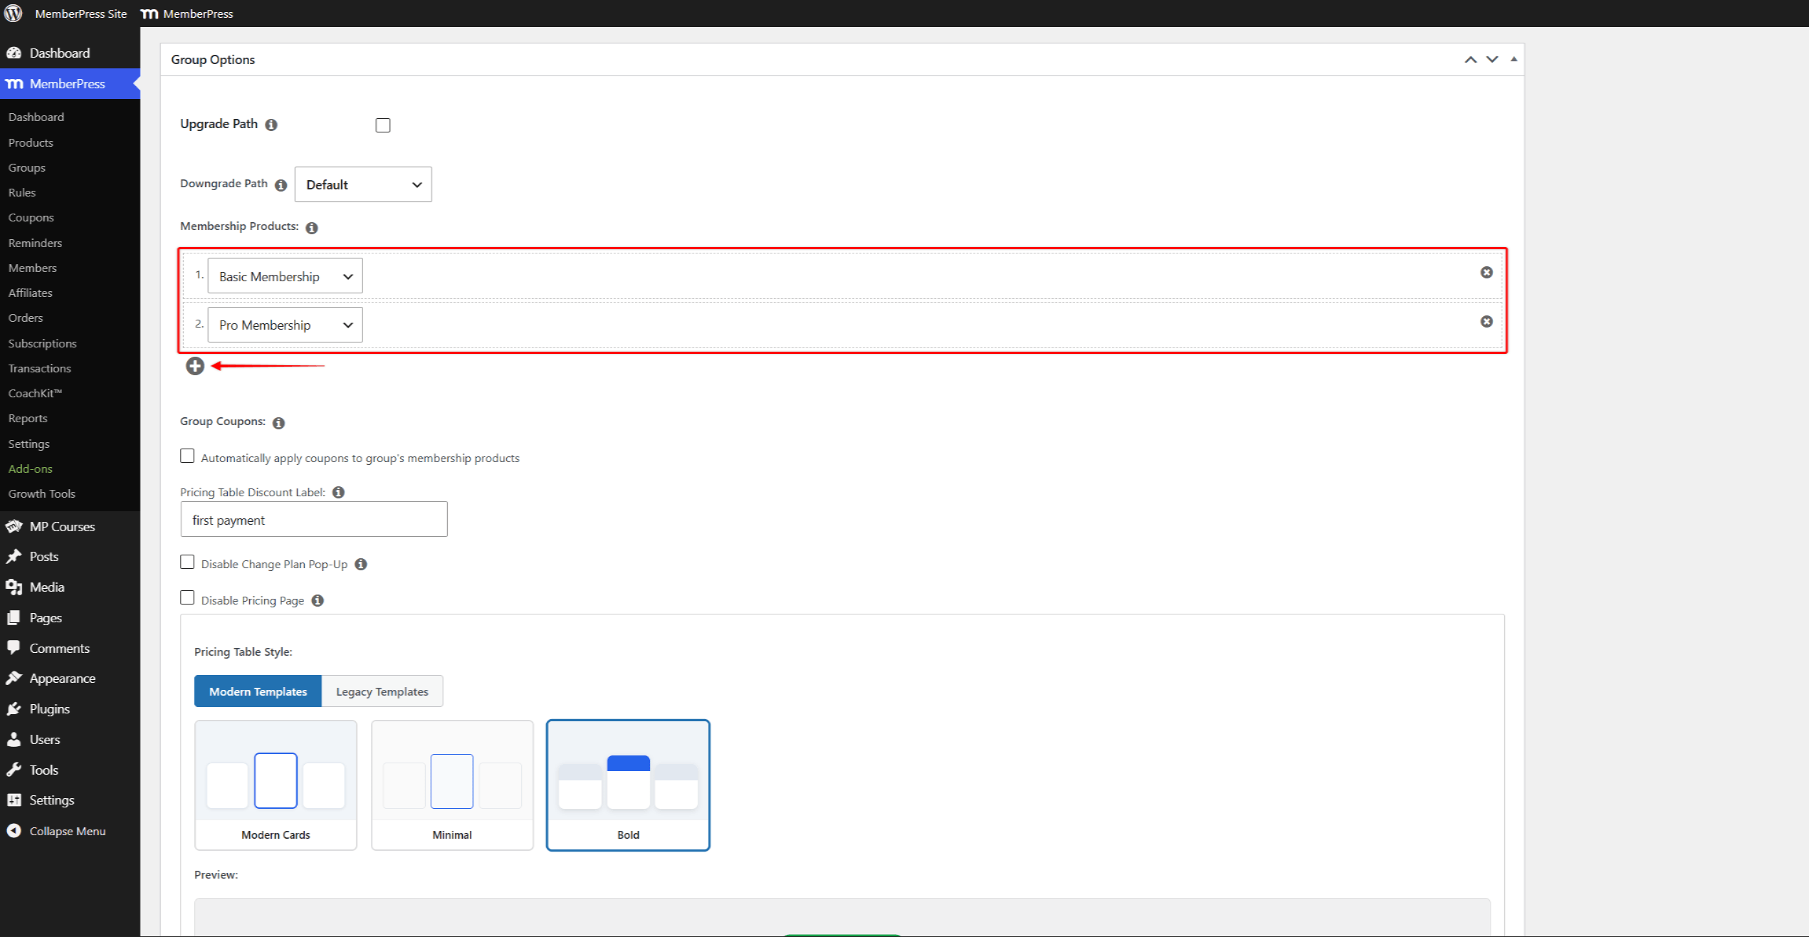The height and width of the screenshot is (937, 1809).
Task: Select the Bold pricing template
Action: 628,785
